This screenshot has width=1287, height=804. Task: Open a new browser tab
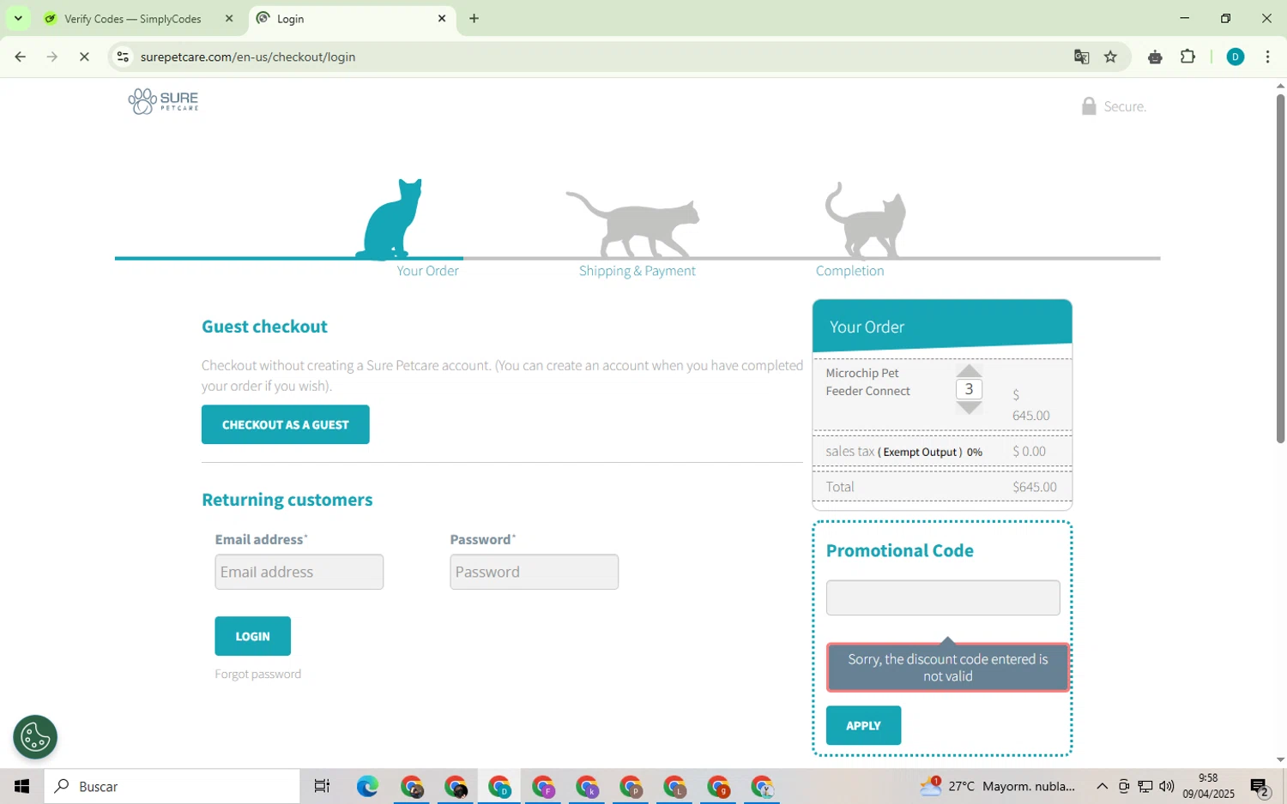(x=474, y=18)
